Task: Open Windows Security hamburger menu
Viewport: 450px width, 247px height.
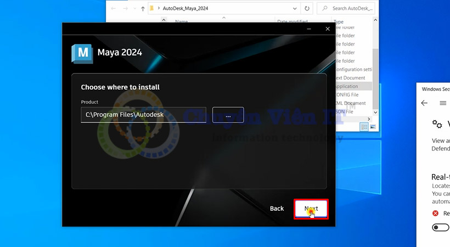Action: (443, 103)
